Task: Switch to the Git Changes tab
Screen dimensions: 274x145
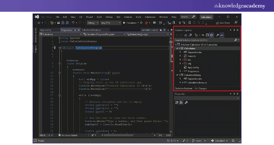Action: pyautogui.click(x=201, y=88)
